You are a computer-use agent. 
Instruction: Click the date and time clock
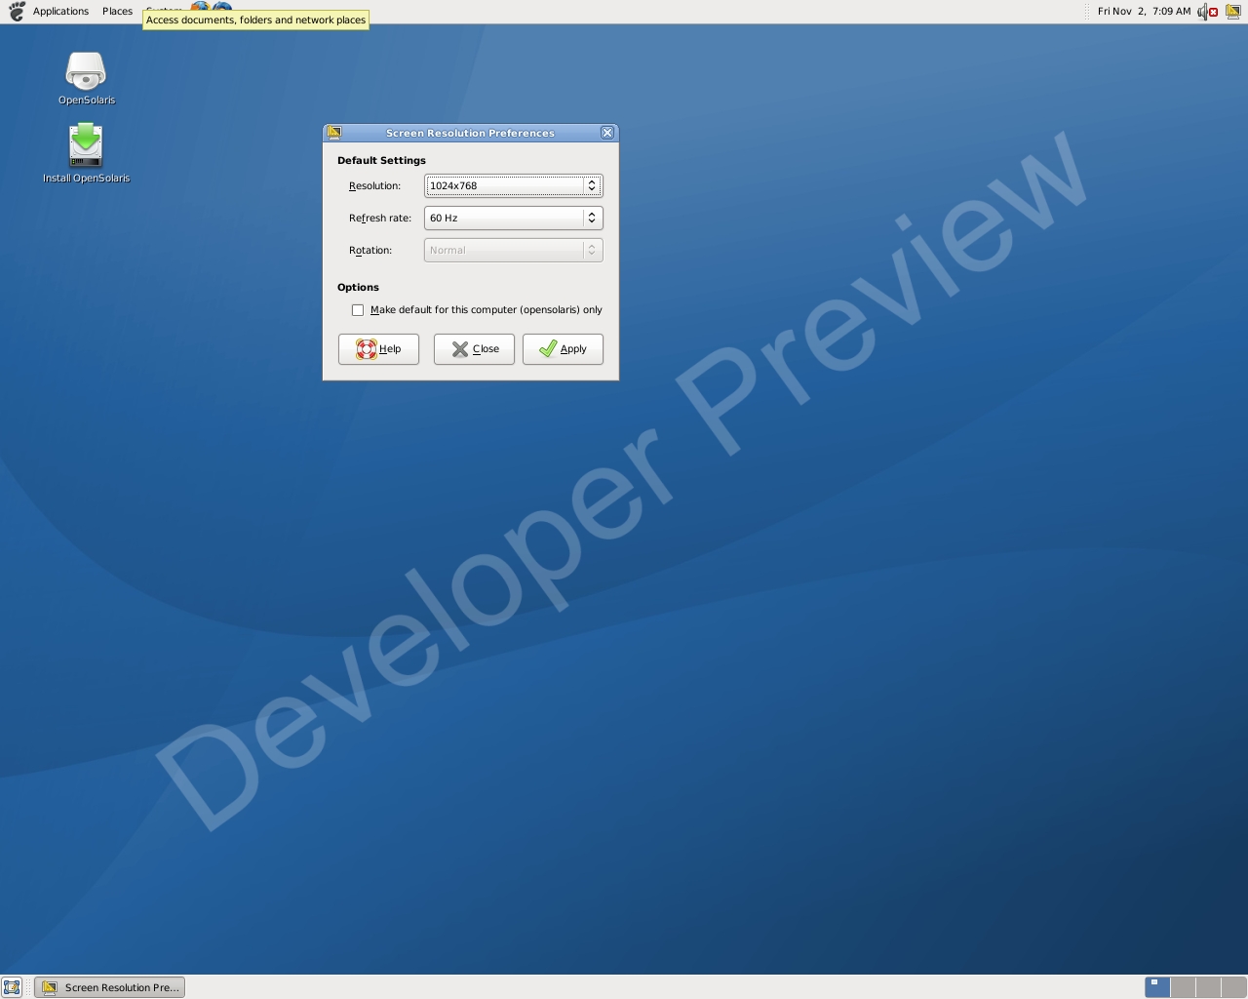tap(1143, 12)
